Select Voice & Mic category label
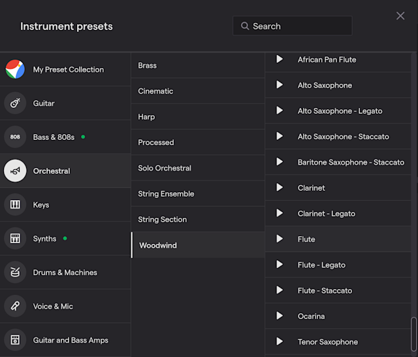This screenshot has height=357, width=418. [x=53, y=306]
